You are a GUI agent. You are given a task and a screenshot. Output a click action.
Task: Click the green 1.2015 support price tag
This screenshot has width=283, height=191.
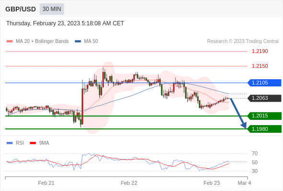point(264,116)
